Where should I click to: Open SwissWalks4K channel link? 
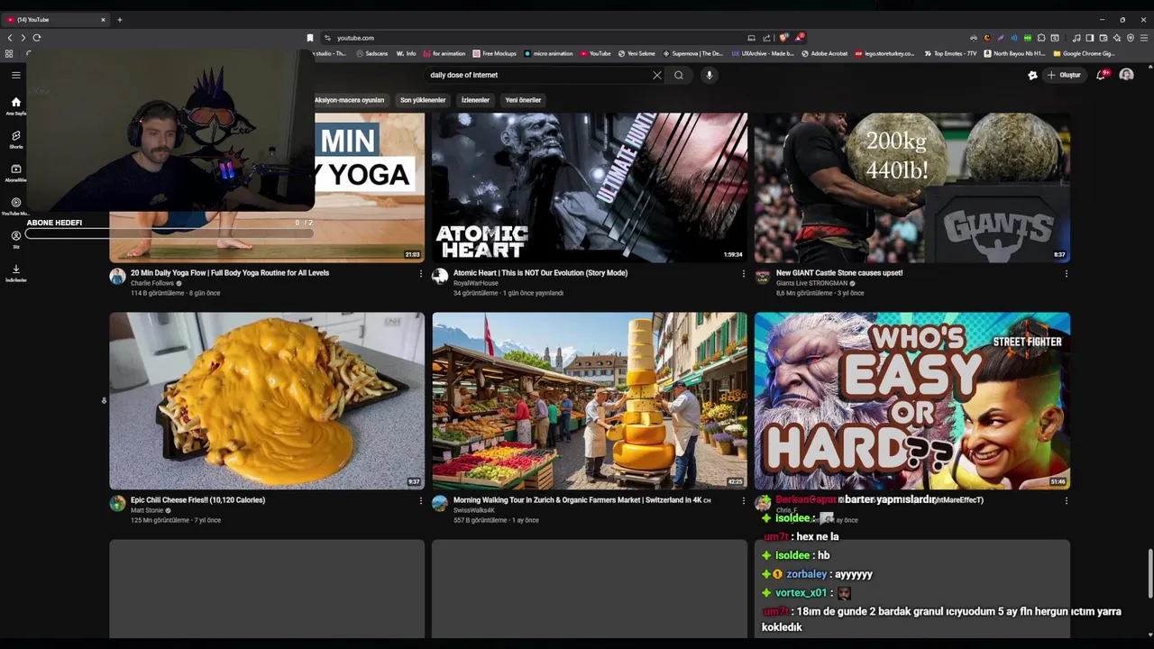[474, 510]
